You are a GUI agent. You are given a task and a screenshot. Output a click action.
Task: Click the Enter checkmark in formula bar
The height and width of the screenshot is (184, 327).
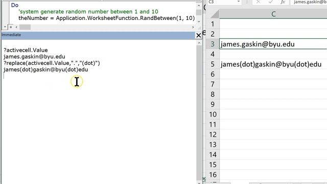(270, 2)
